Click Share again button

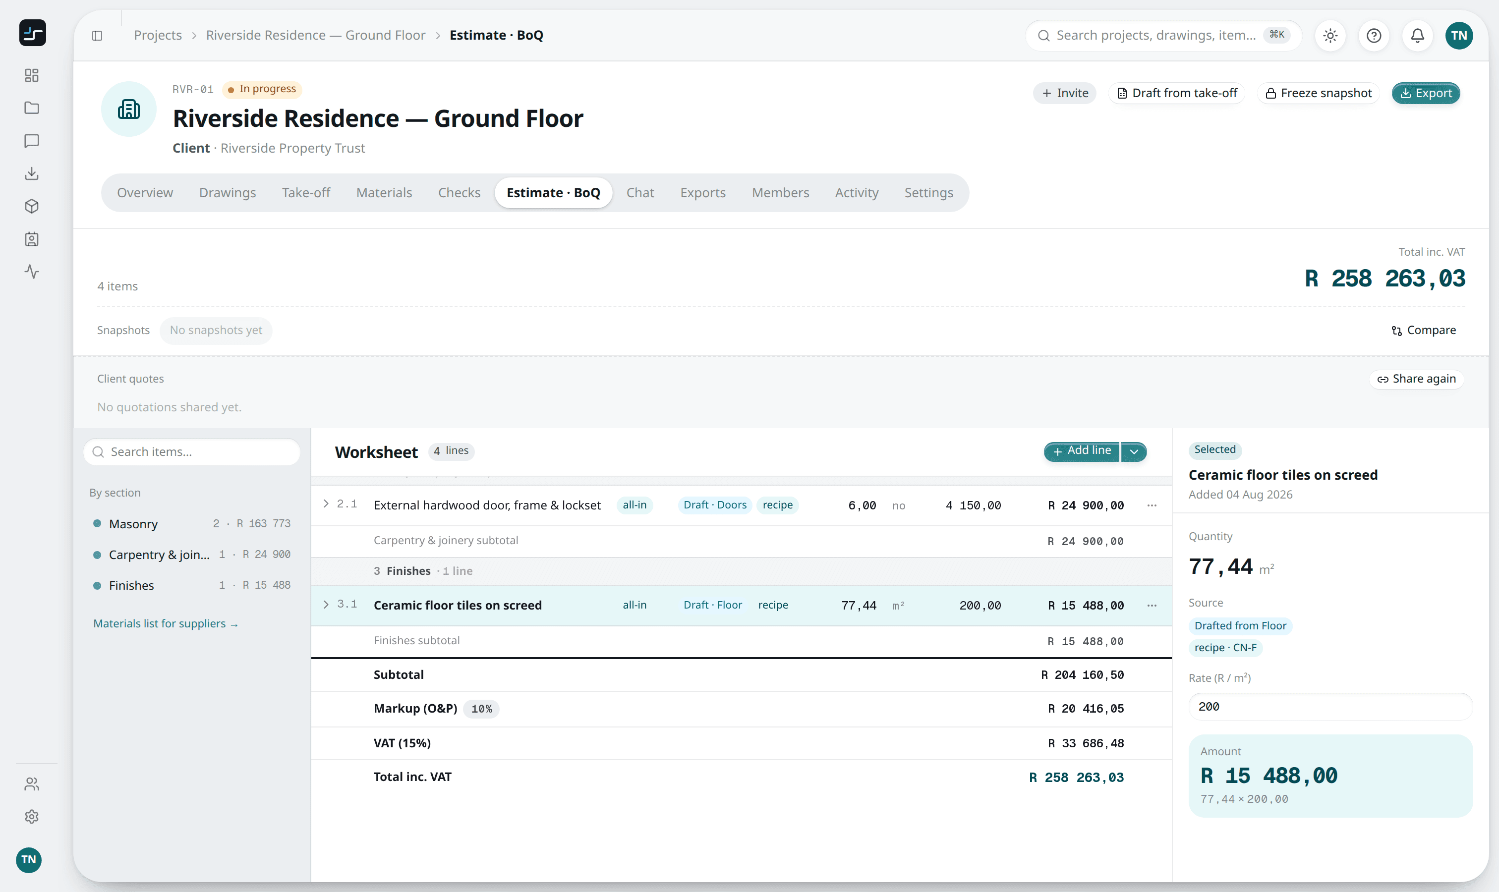pyautogui.click(x=1417, y=379)
